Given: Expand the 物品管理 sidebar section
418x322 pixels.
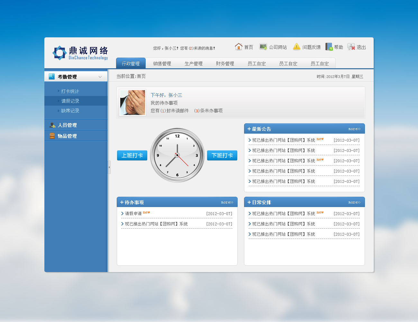Looking at the screenshot, I should click(x=76, y=136).
